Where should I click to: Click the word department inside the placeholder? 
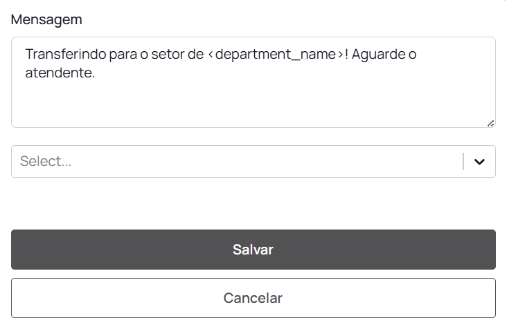(250, 55)
